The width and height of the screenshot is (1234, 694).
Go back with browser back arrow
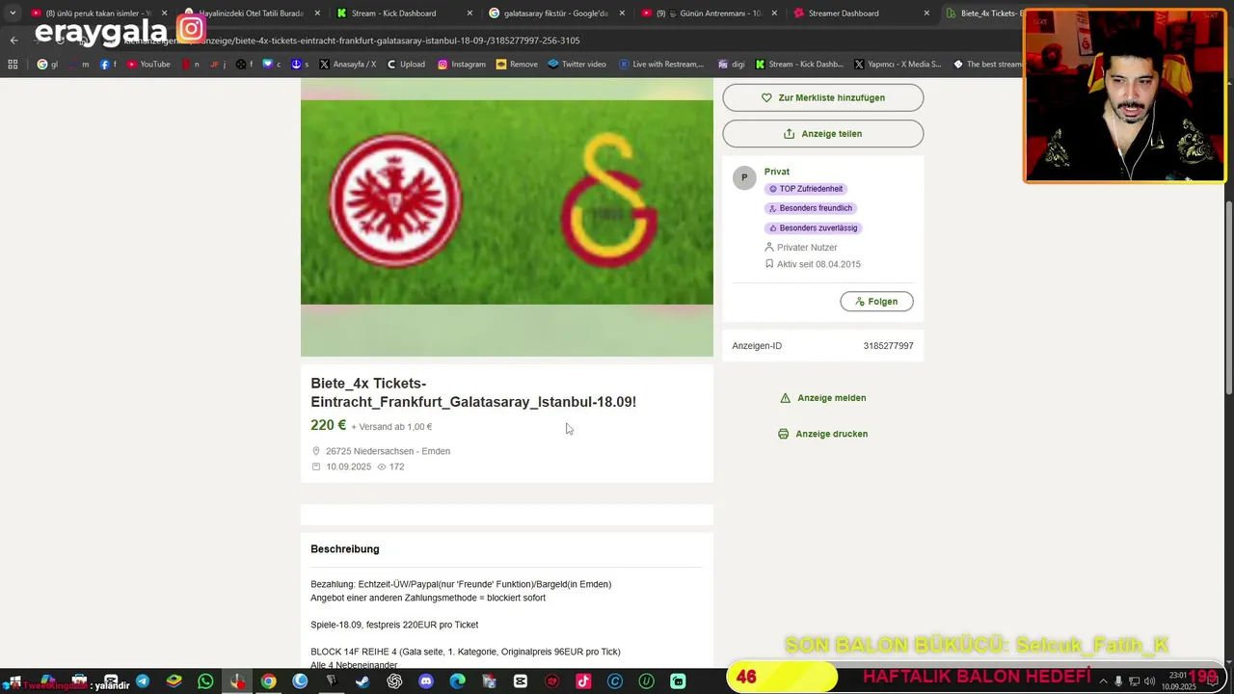pyautogui.click(x=13, y=40)
